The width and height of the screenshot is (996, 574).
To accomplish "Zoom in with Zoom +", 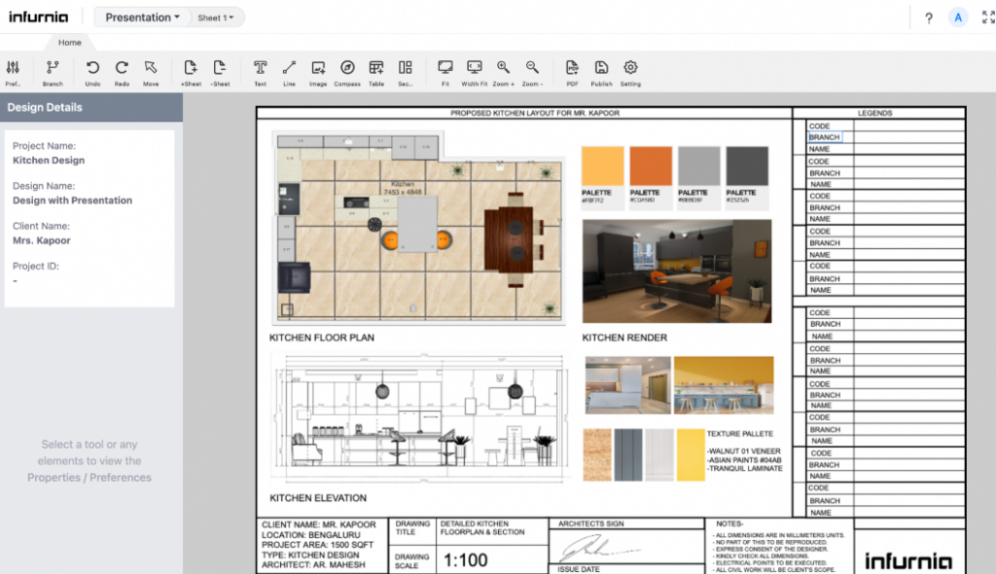I will (503, 72).
